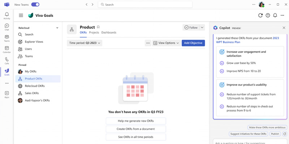Expand the Follow options arrow

pyautogui.click(x=202, y=28)
